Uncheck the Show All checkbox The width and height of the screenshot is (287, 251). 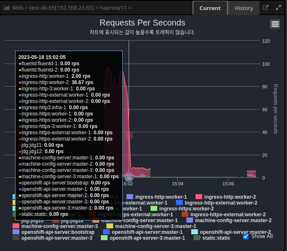click(246, 236)
